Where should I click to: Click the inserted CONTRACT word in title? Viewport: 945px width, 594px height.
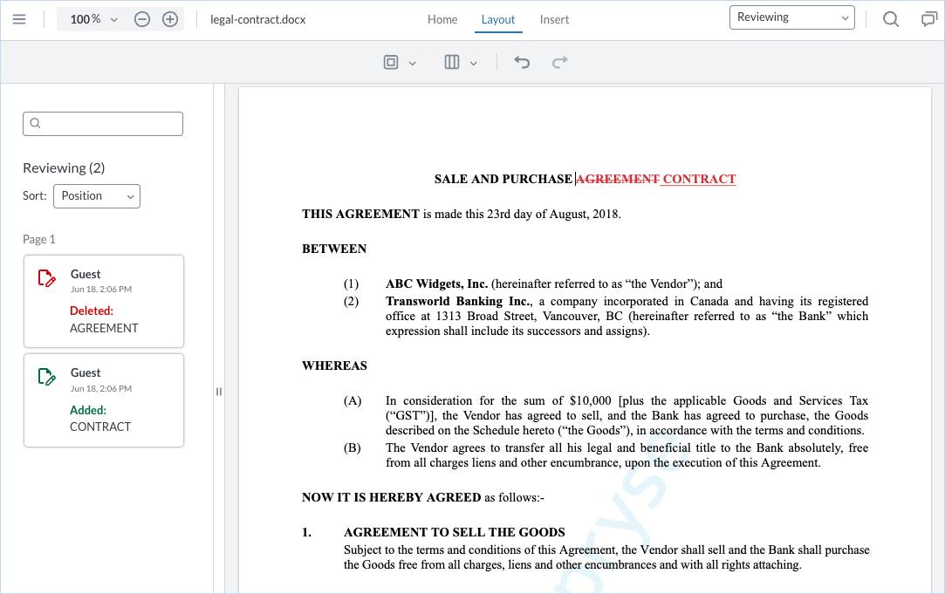[699, 179]
